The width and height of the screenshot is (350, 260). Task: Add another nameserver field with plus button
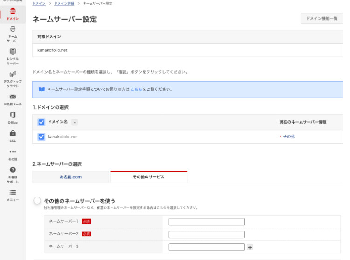250,247
